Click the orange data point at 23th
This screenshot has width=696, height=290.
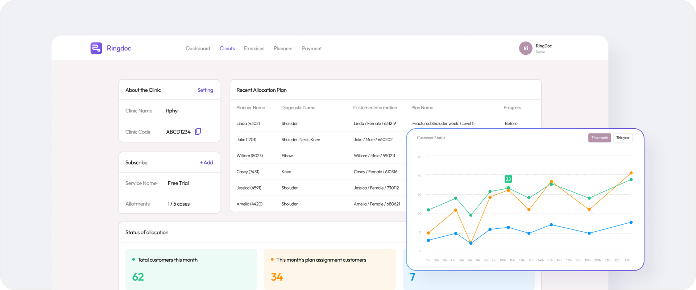(x=631, y=173)
